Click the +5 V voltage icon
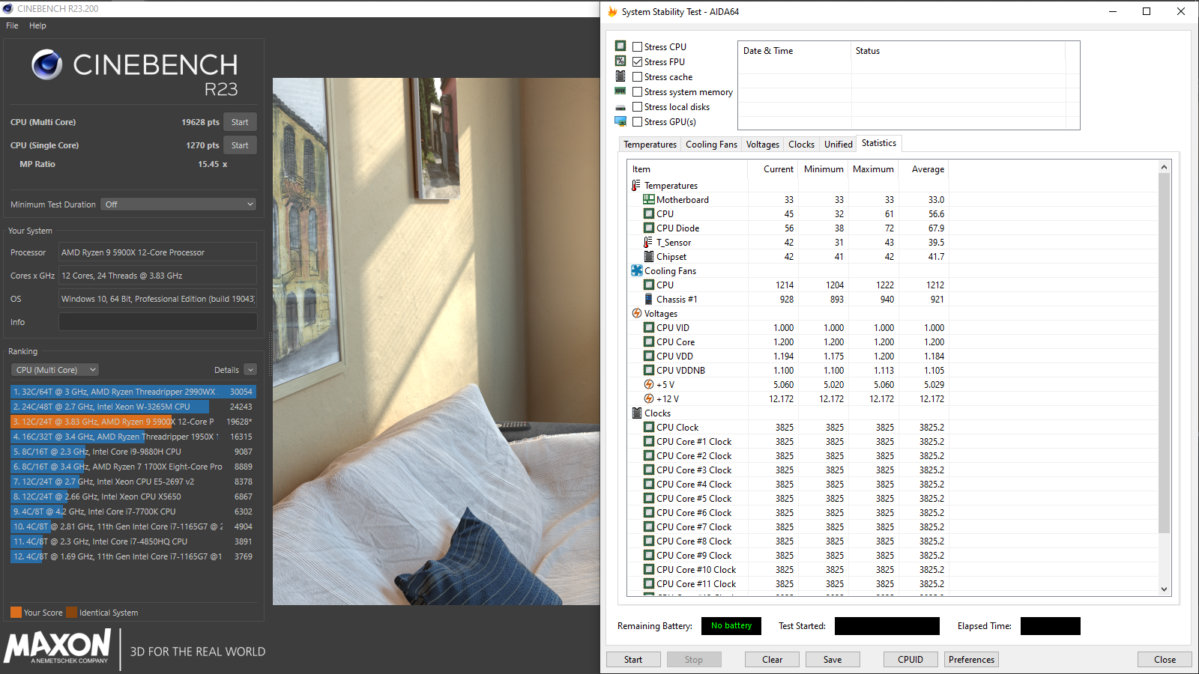Screen dimensions: 1199x674 click(x=649, y=384)
